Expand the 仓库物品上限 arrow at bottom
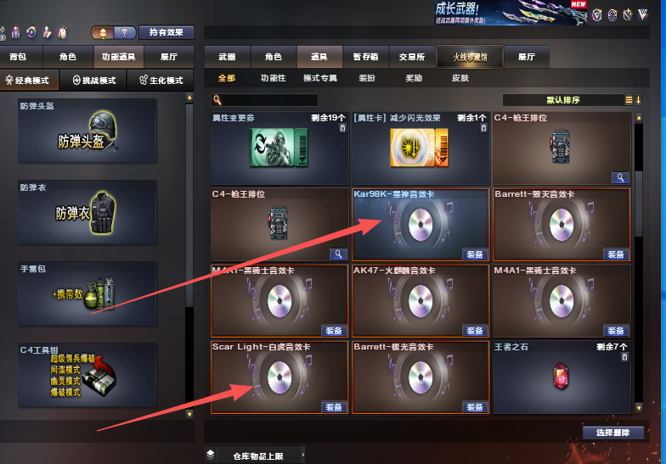The width and height of the screenshot is (666, 464). 302,455
